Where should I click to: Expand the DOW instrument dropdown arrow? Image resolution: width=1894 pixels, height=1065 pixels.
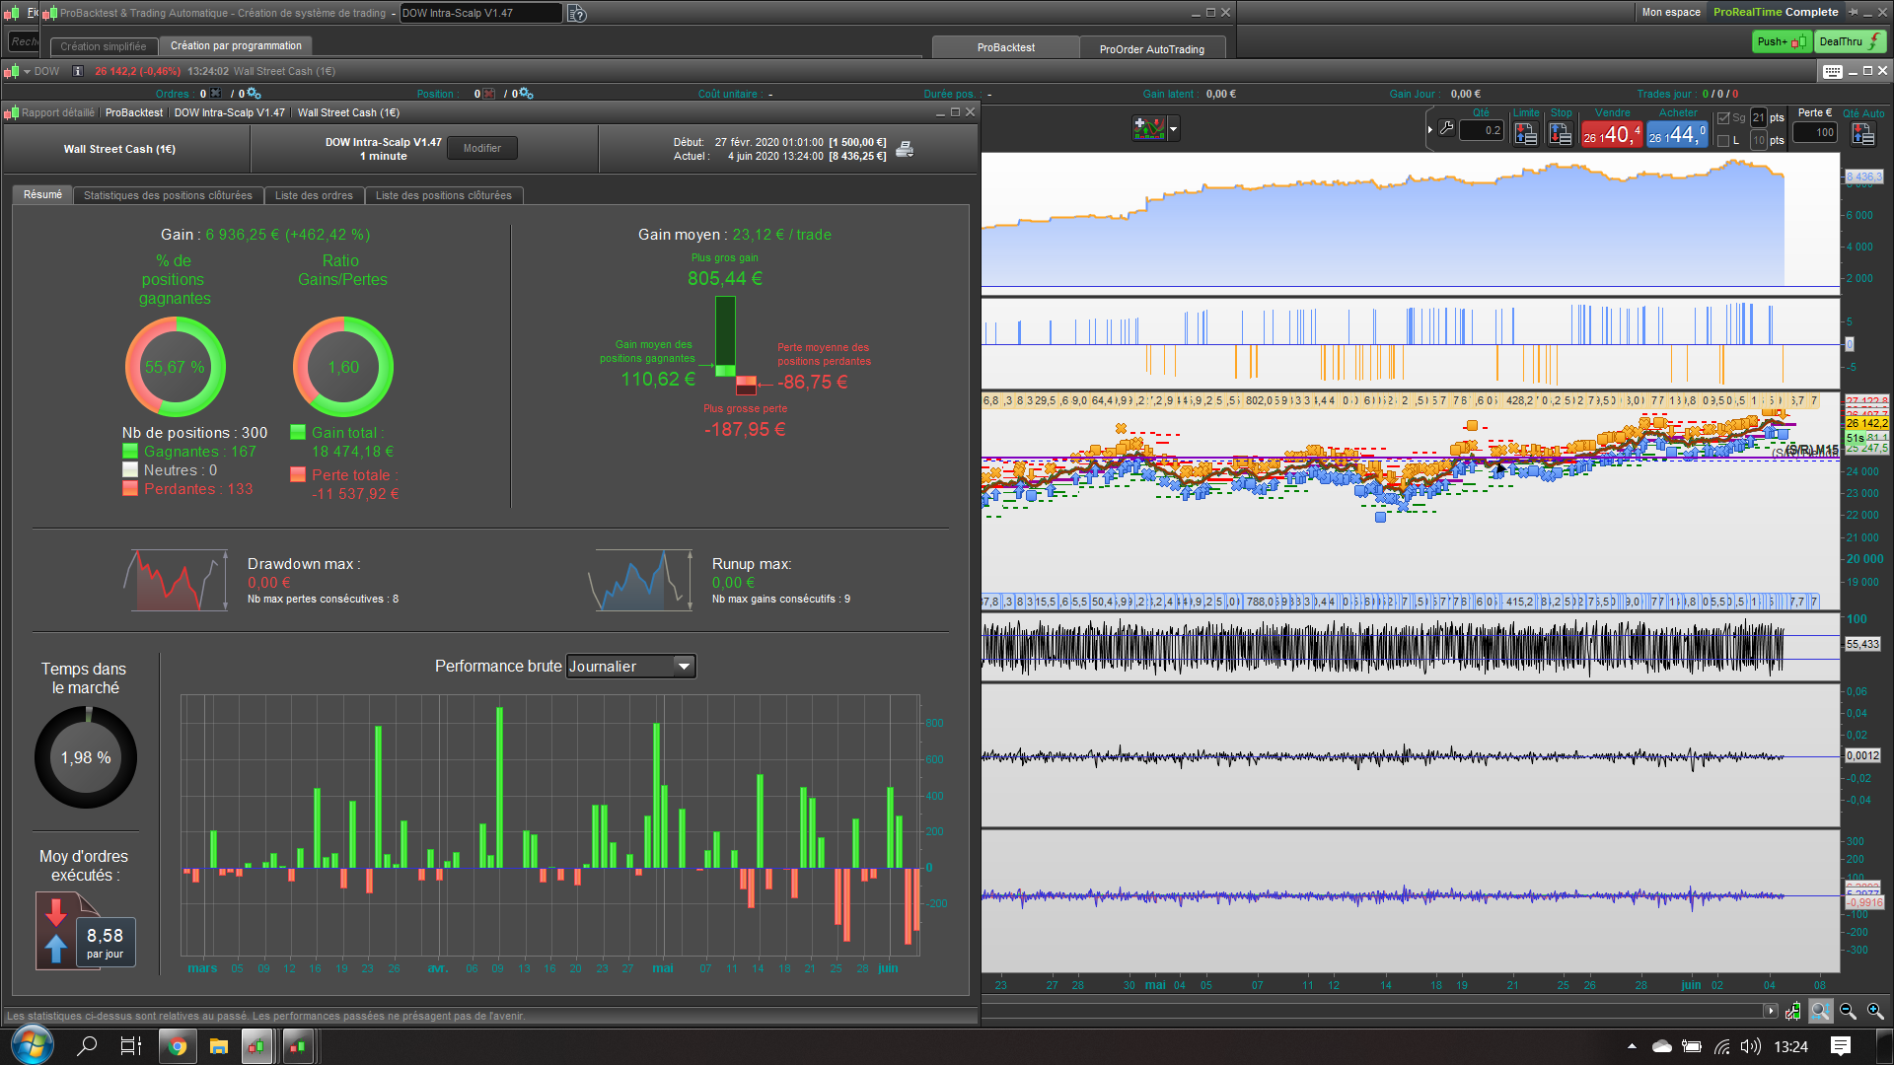[28, 72]
